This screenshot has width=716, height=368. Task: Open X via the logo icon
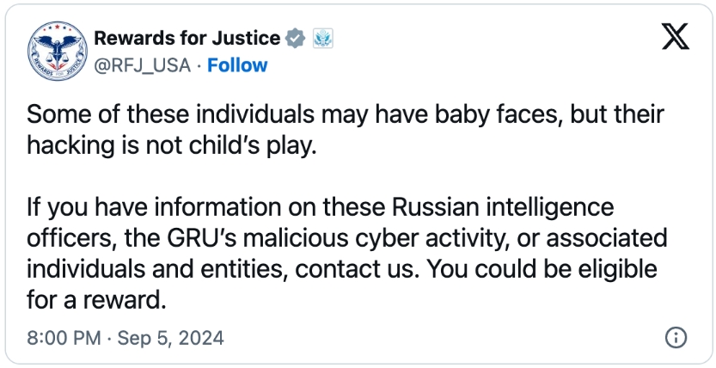click(x=676, y=38)
